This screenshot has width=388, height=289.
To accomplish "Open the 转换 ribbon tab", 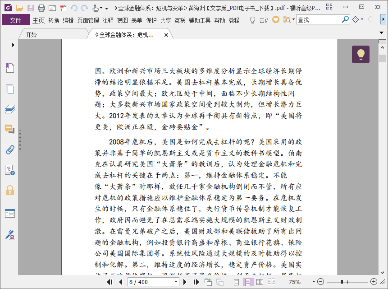I will pos(54,20).
